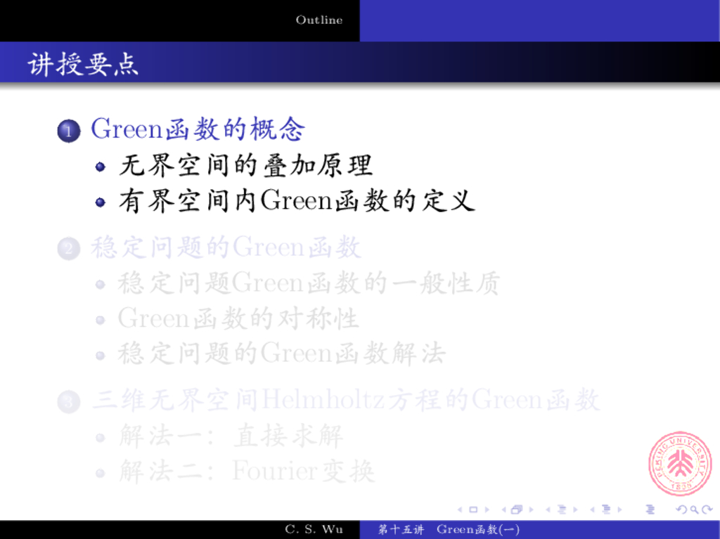Viewport: 720px width, 539px height.
Task: Click the next frame arrow icon
Action: (531, 509)
